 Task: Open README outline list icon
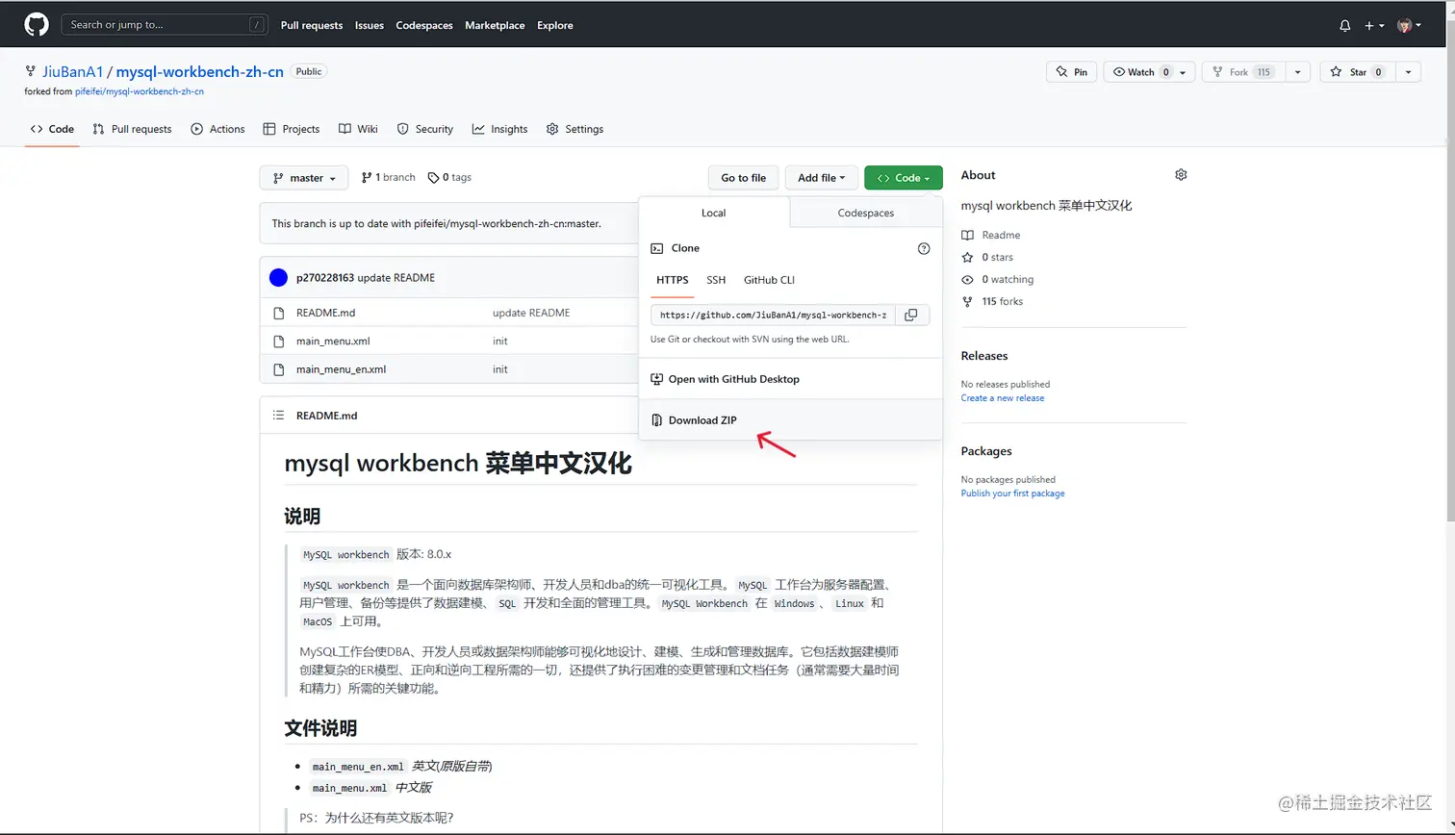tap(278, 416)
